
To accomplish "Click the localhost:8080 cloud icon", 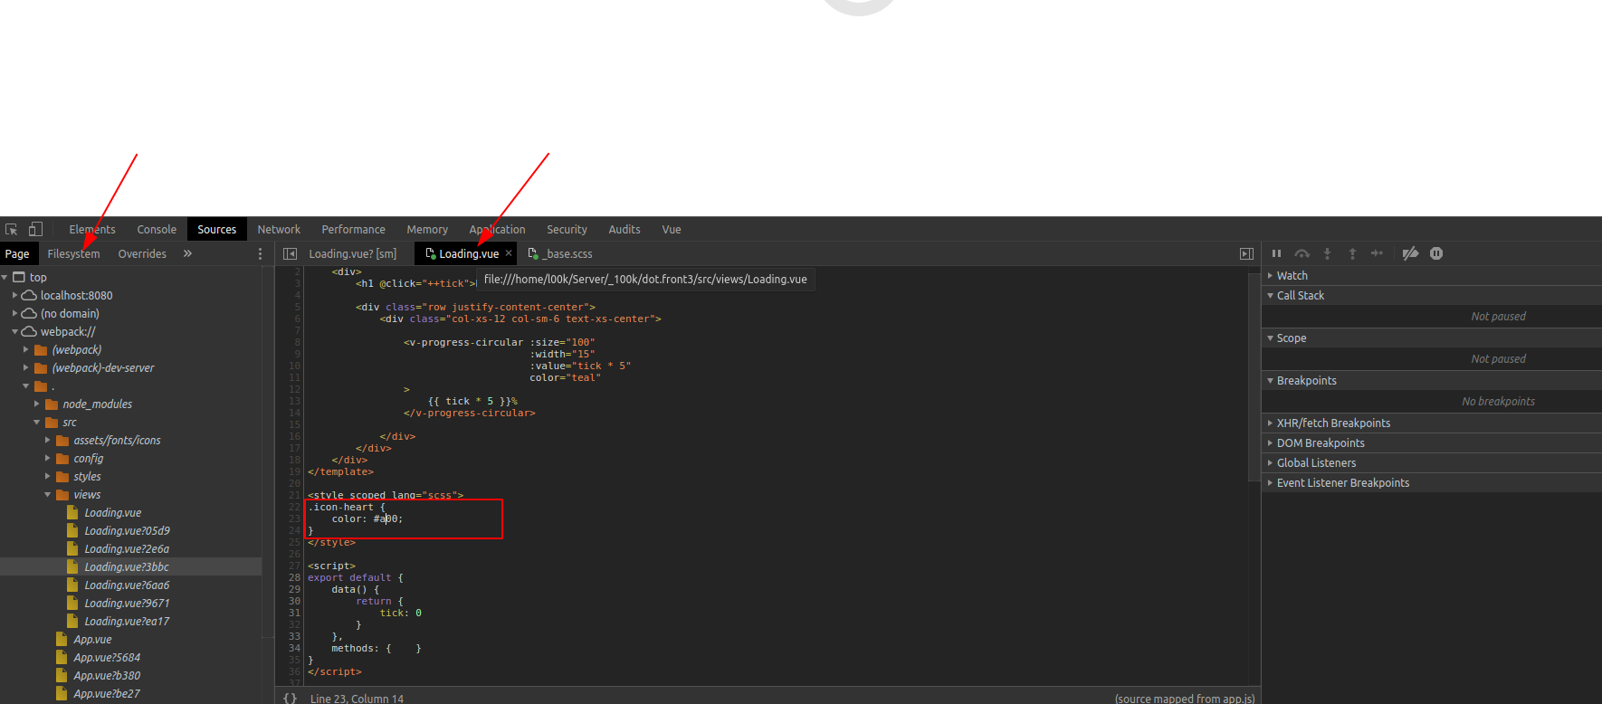I will [29, 296].
